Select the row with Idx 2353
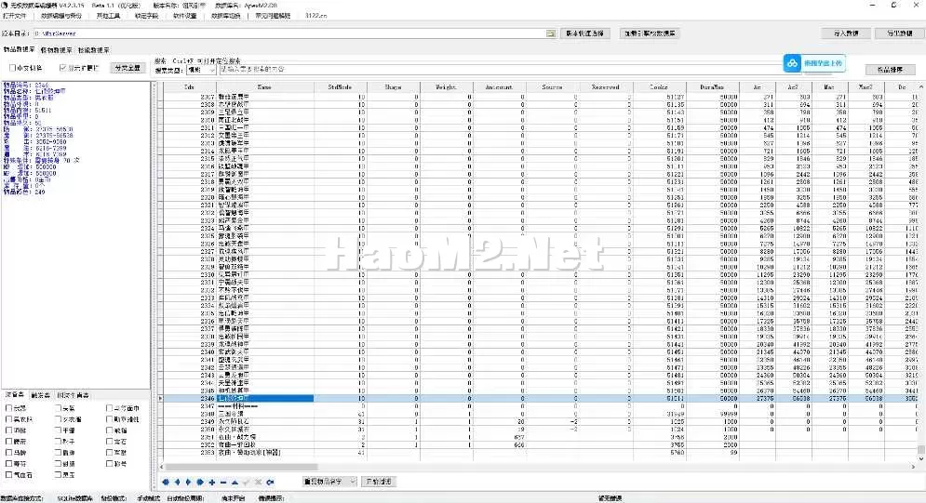Viewport: 926px width, 503px height. 539,453
